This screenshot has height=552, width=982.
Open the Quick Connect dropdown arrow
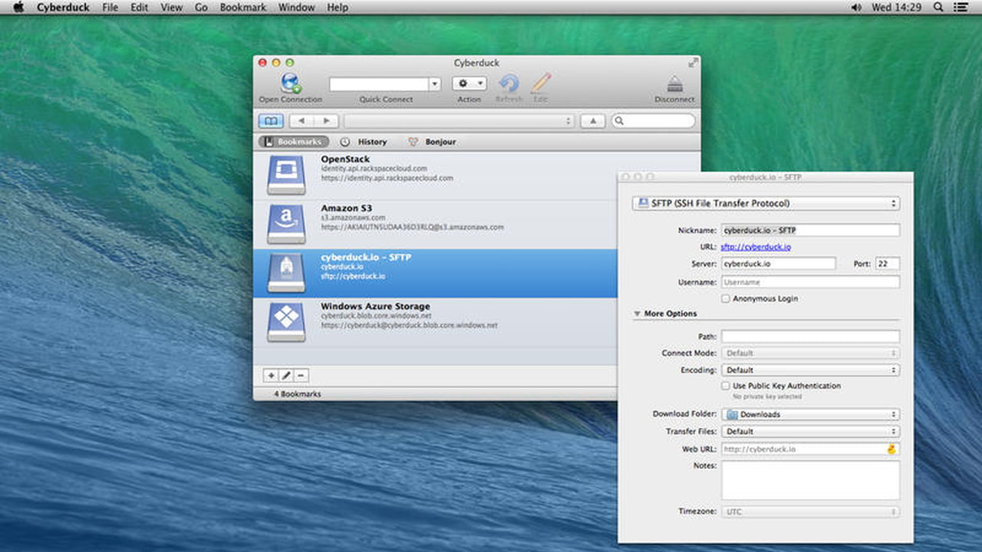tap(435, 84)
